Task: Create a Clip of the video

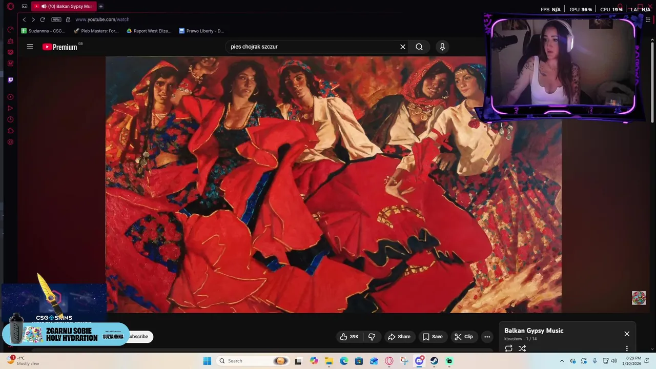Action: [x=464, y=337]
